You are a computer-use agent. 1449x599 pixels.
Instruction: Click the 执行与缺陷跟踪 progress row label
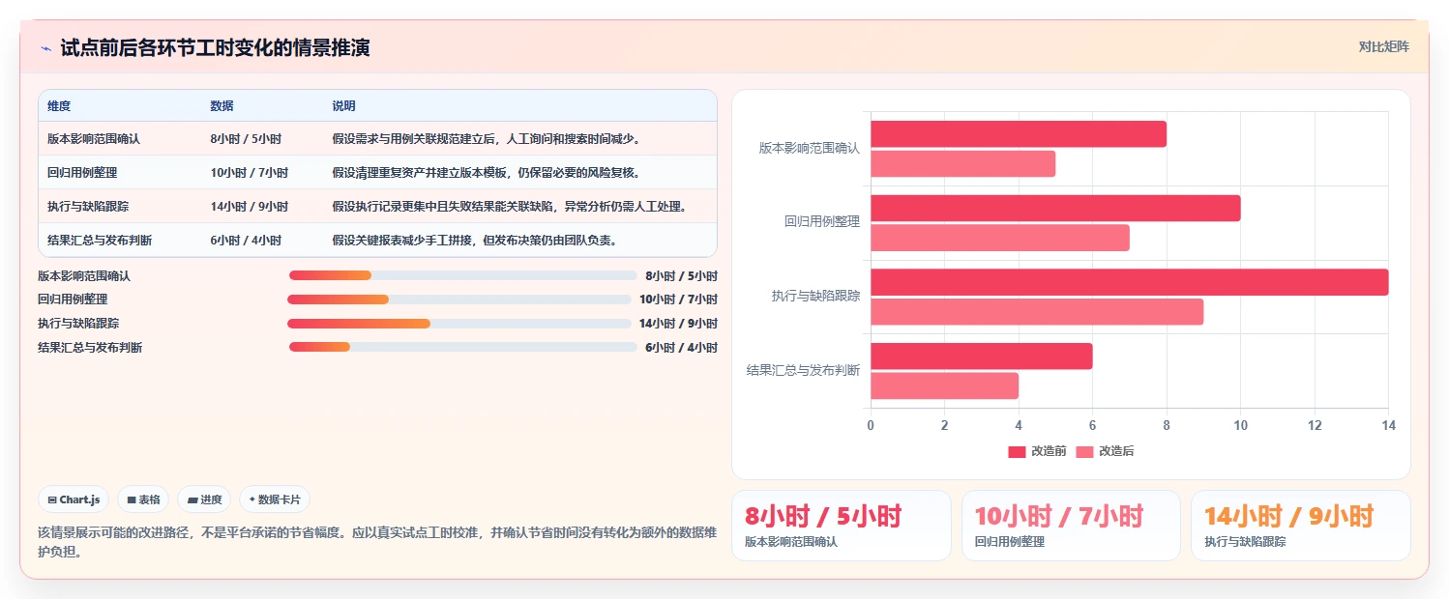coord(78,324)
